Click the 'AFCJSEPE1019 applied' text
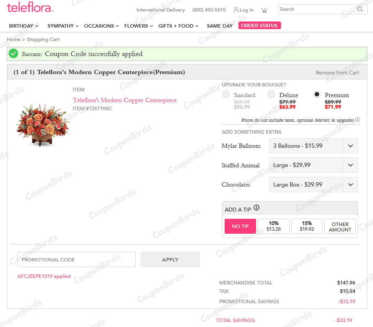 (44, 276)
